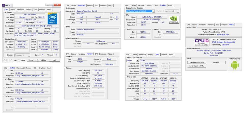
Task: Click the processor Name field 'Intel Core i5 4460'
Action: tap(30, 15)
